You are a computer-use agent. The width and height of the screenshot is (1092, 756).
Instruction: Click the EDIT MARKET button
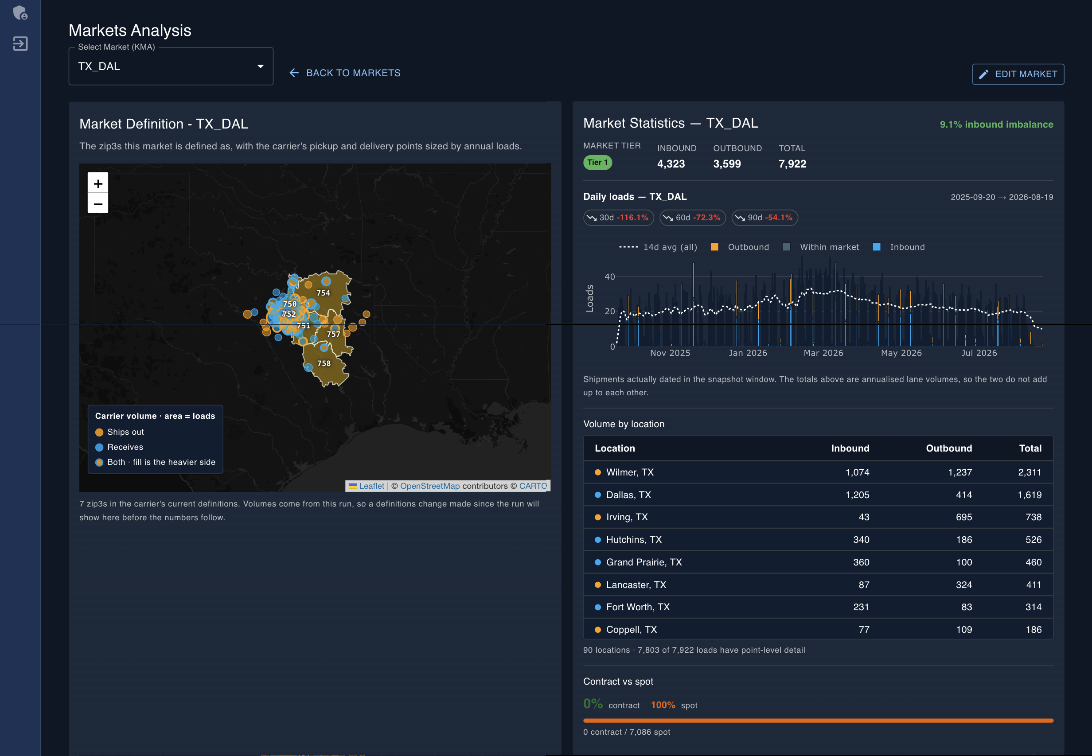(x=1018, y=74)
